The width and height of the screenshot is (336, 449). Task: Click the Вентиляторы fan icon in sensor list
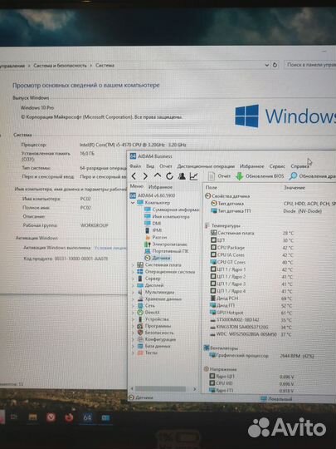pyautogui.click(x=207, y=348)
